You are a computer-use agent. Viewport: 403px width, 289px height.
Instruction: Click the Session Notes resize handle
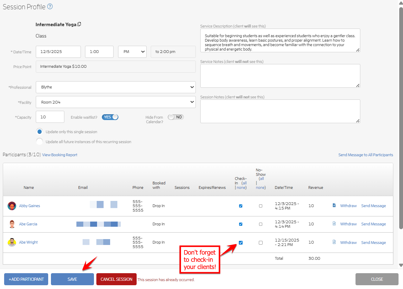click(358, 121)
